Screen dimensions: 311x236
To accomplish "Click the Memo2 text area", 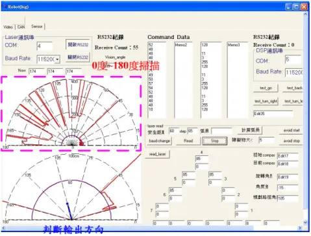I will click(184, 80).
